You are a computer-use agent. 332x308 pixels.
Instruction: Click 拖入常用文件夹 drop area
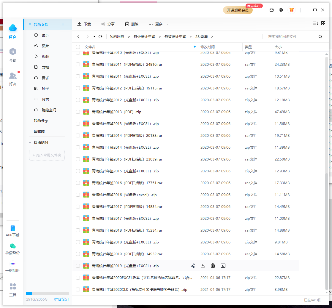(x=47, y=155)
